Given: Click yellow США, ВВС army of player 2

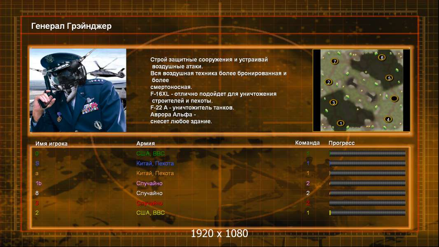Looking at the screenshot, I should pos(150,213).
